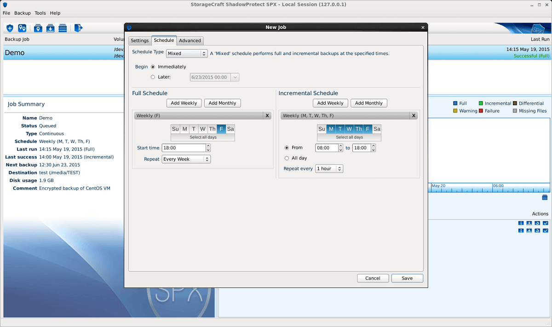Image resolution: width=552 pixels, height=327 pixels.
Task: Click Add Weekly under Full Schedule
Action: coord(184,103)
